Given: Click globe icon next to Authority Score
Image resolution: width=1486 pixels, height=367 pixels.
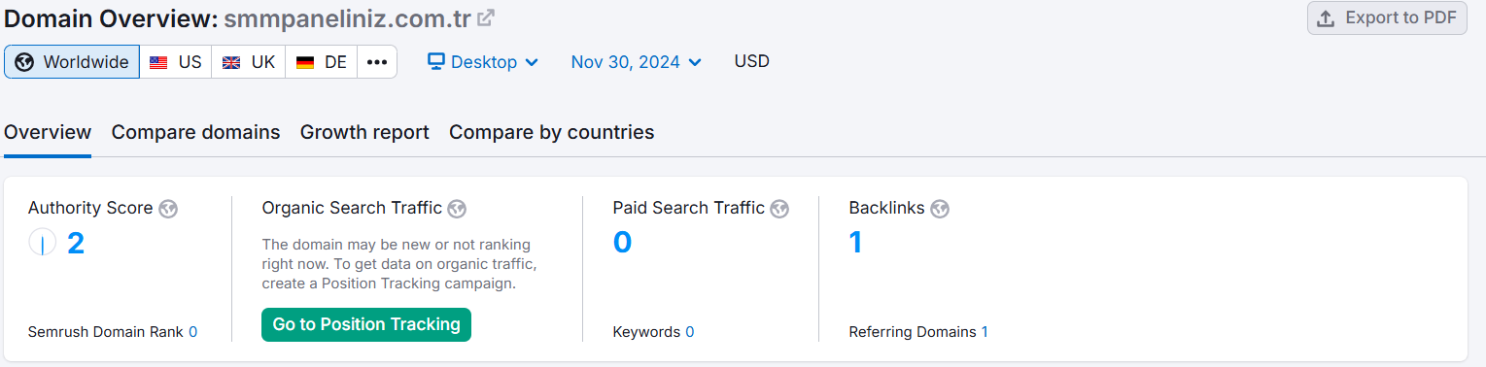Looking at the screenshot, I should point(168,209).
